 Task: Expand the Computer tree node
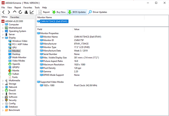tap(3, 25)
